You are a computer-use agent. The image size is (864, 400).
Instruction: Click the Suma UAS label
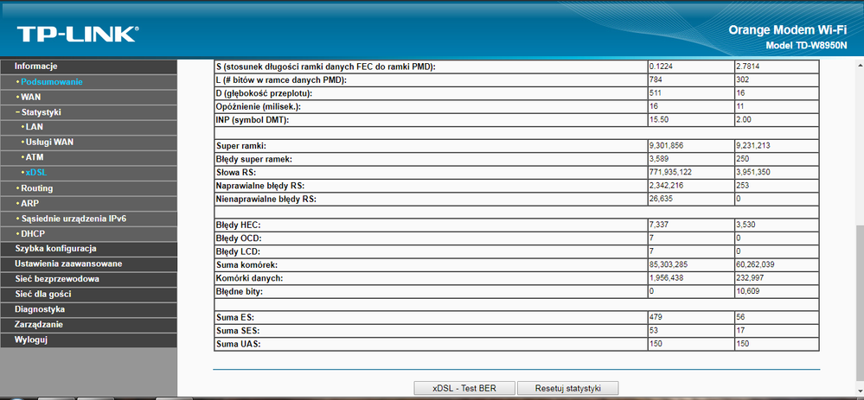coord(238,344)
